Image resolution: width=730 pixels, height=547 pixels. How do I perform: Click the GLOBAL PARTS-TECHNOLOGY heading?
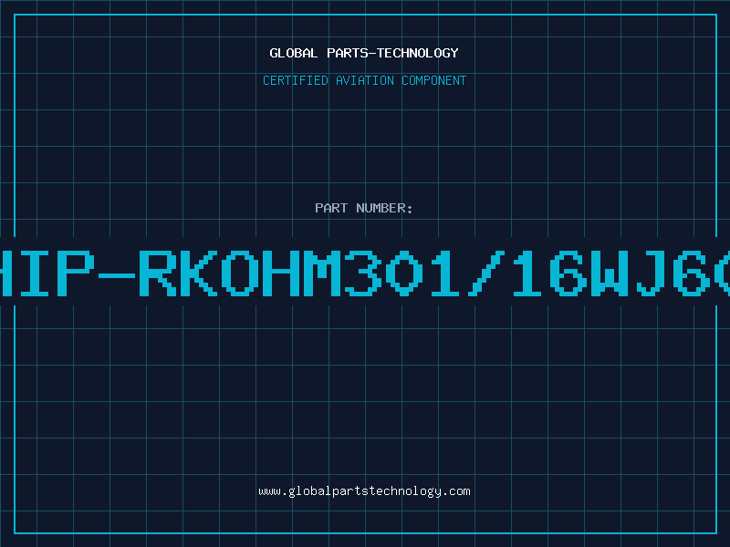364,53
